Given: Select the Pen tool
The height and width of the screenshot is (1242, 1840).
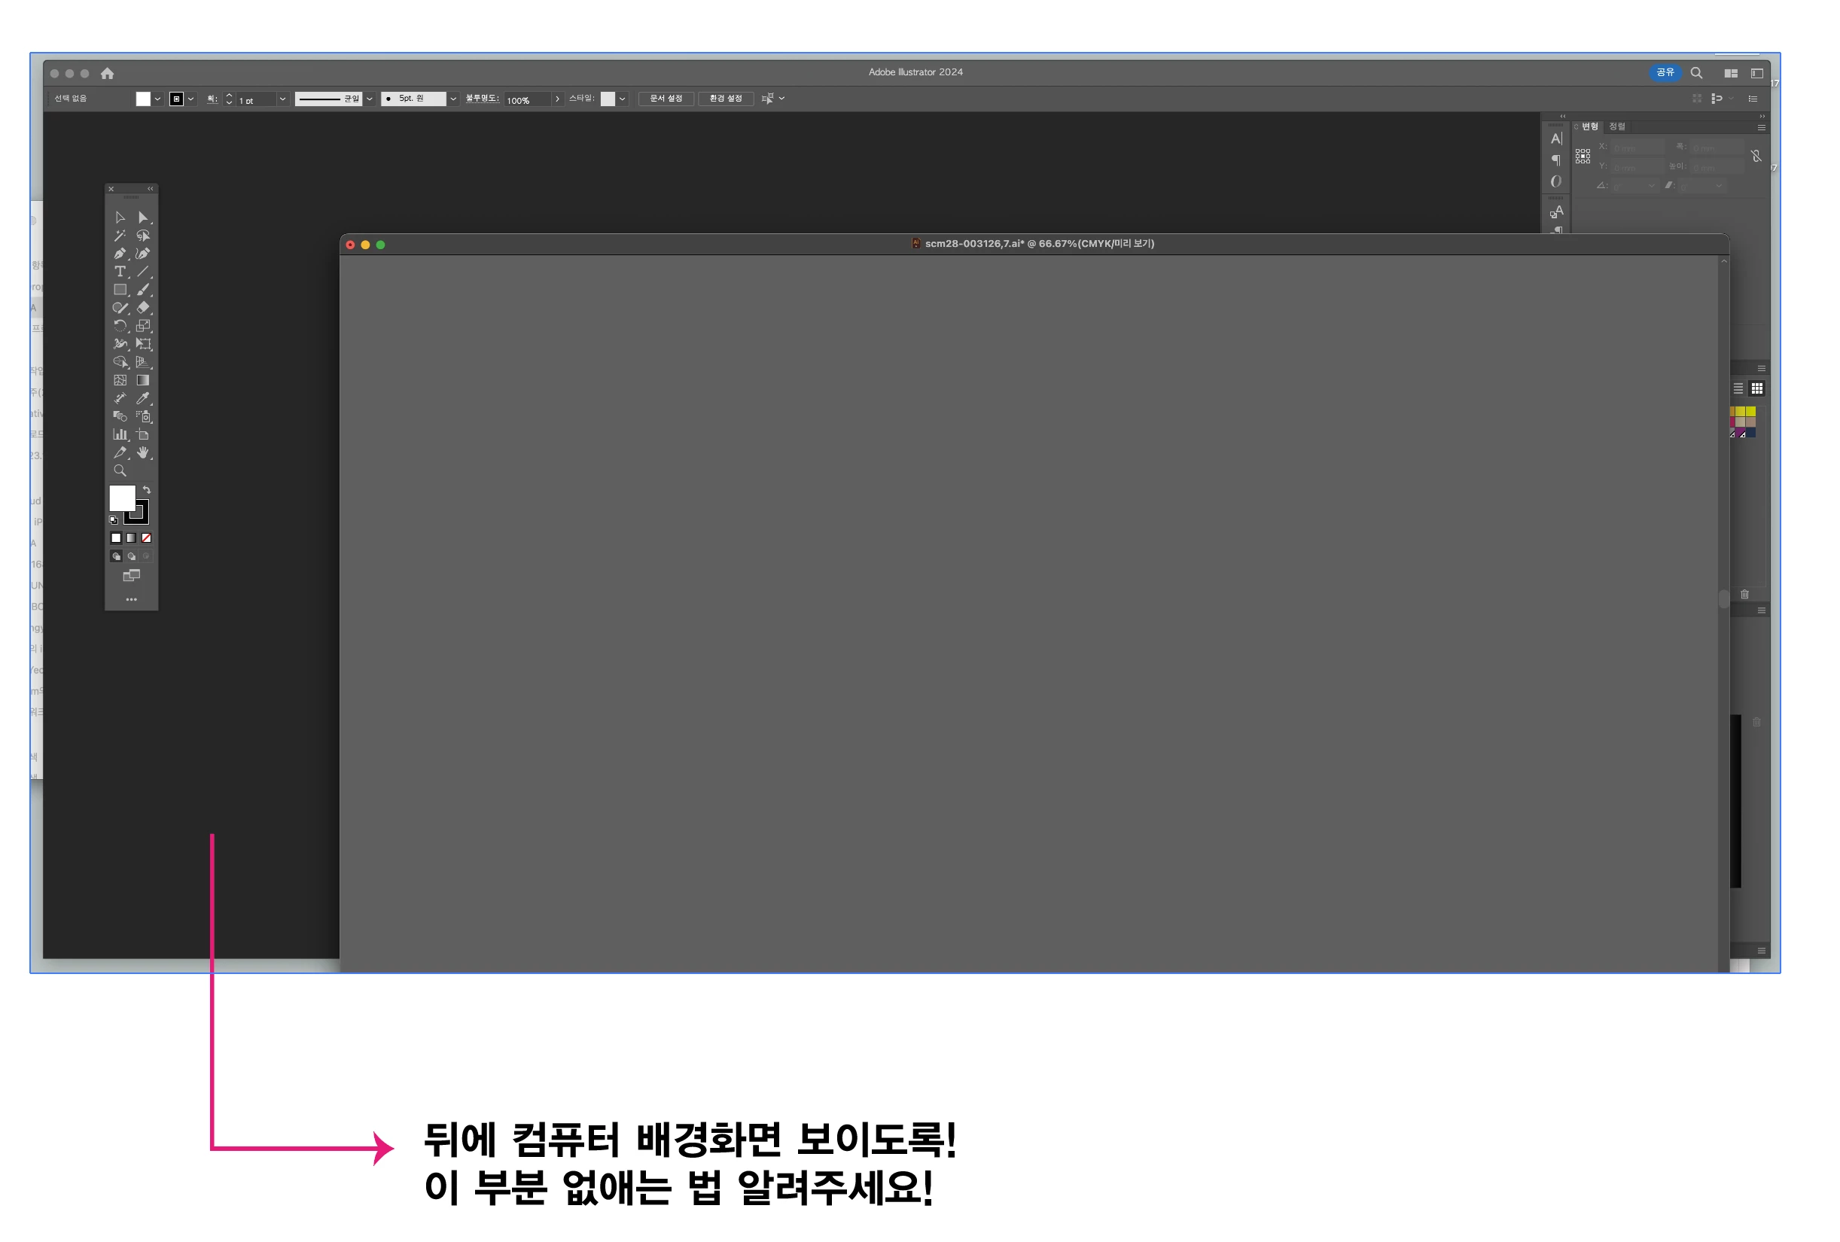Looking at the screenshot, I should (120, 254).
